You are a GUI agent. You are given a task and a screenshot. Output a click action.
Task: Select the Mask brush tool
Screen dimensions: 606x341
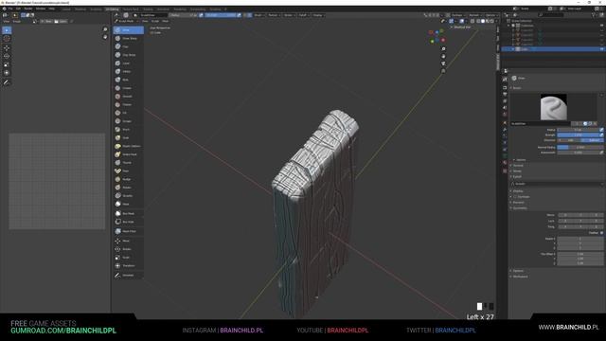[129, 204]
